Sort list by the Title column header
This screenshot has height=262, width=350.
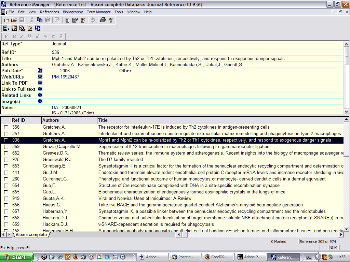coord(220,120)
